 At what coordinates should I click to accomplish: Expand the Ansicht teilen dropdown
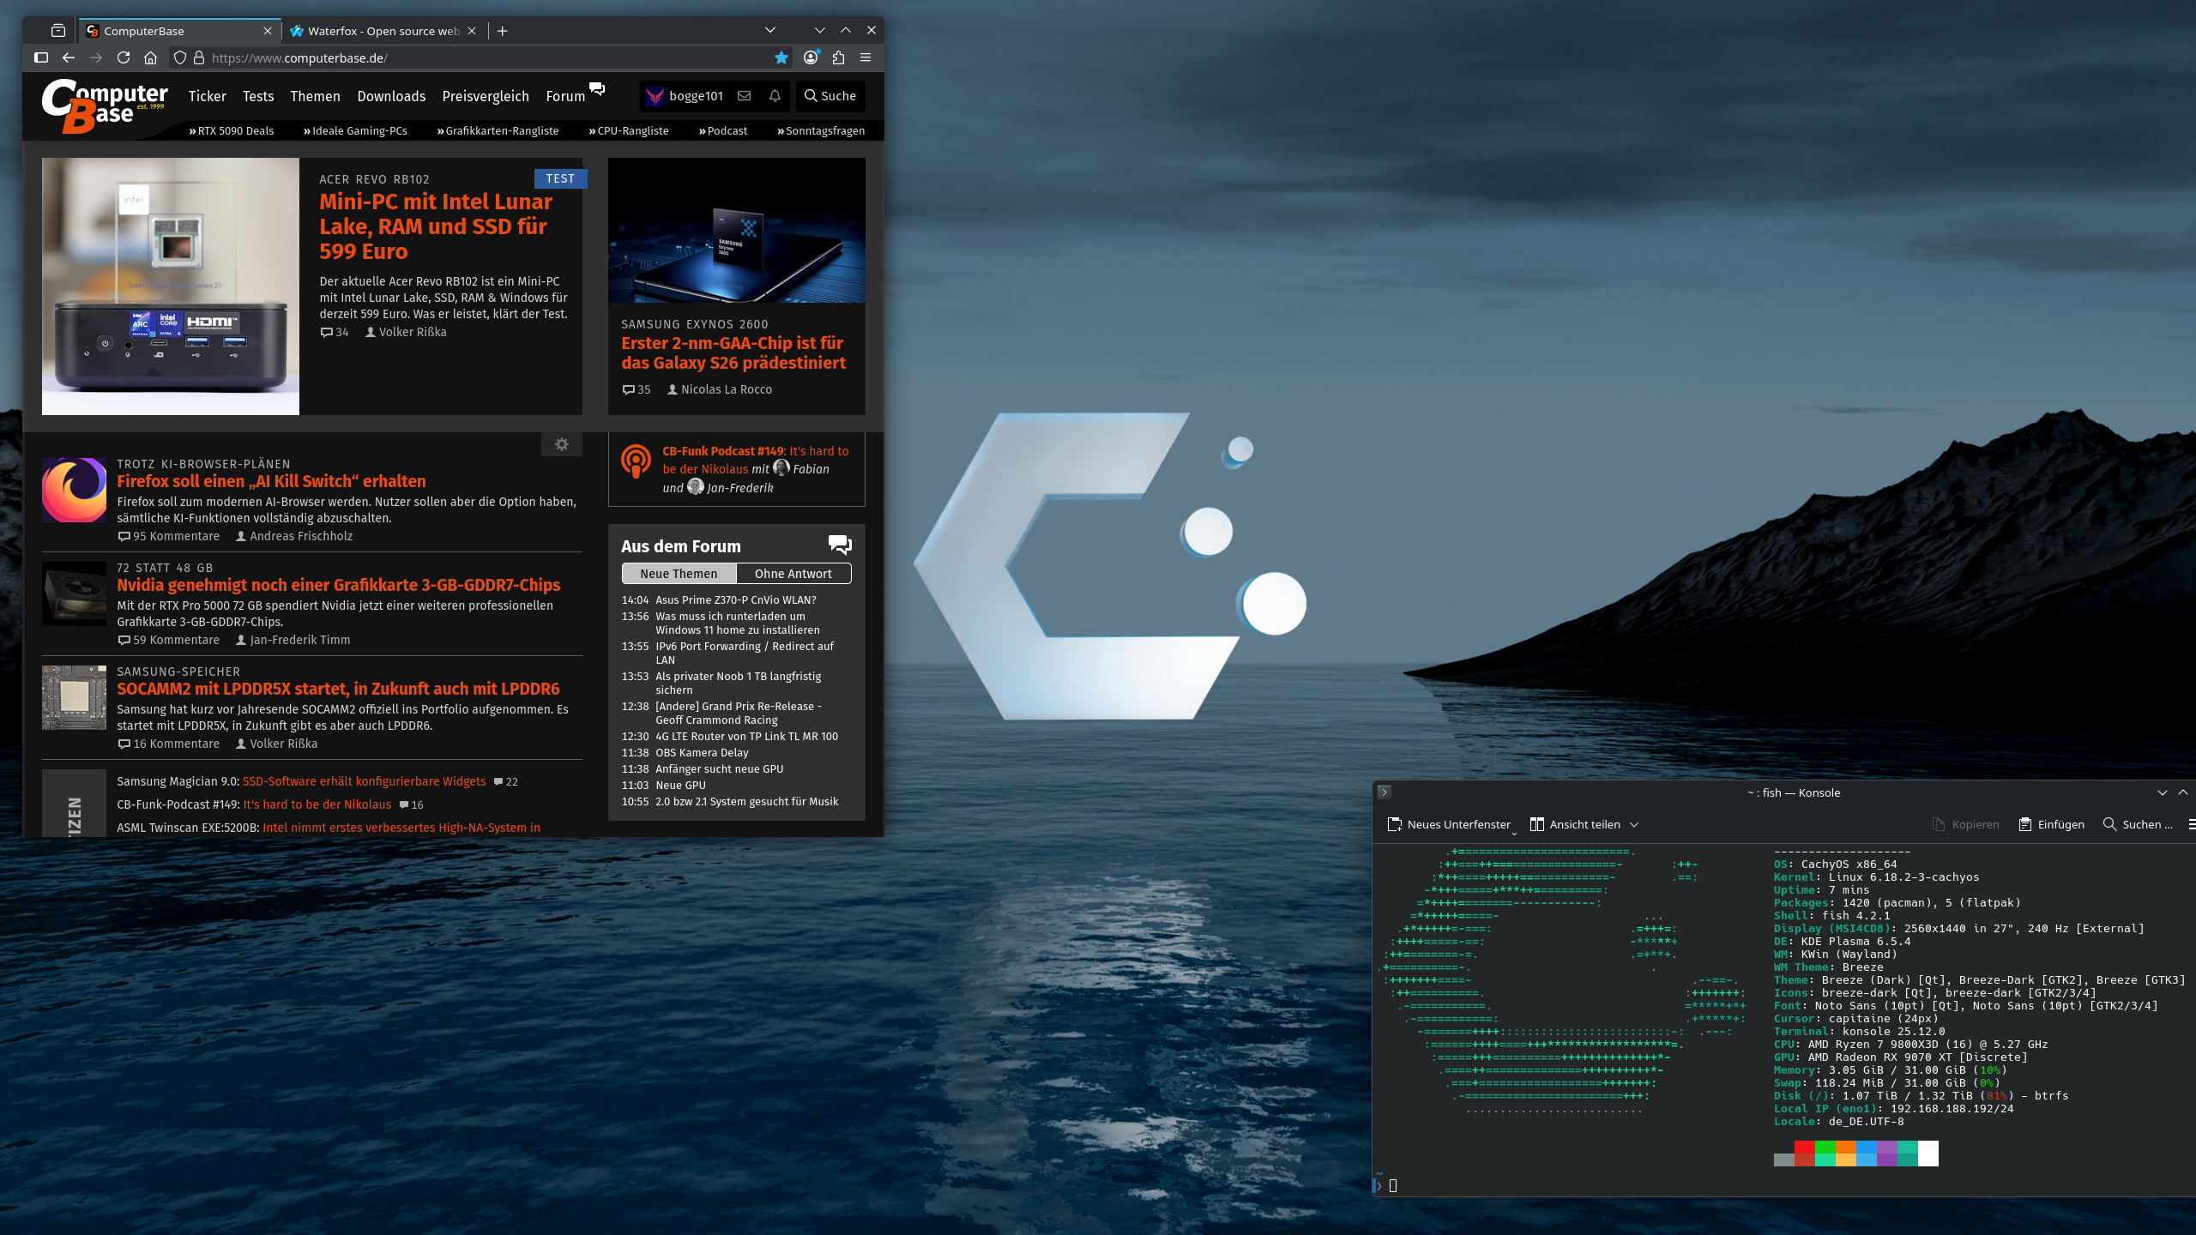1634,824
